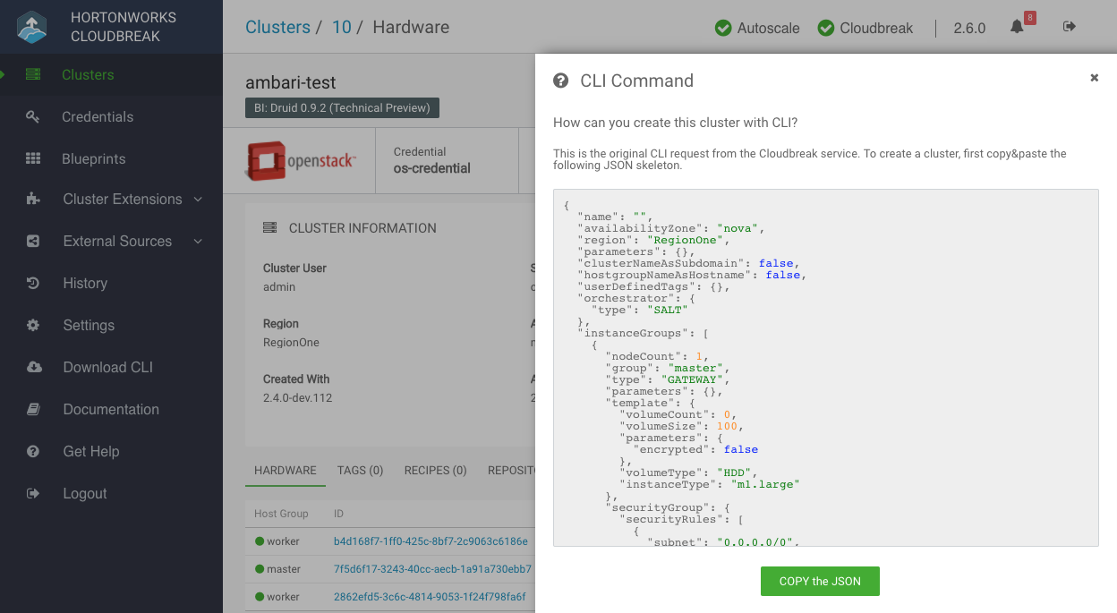Screen dimensions: 1117x613
Task: Expand the Cluster Extensions menu chevron
Action: tap(198, 199)
